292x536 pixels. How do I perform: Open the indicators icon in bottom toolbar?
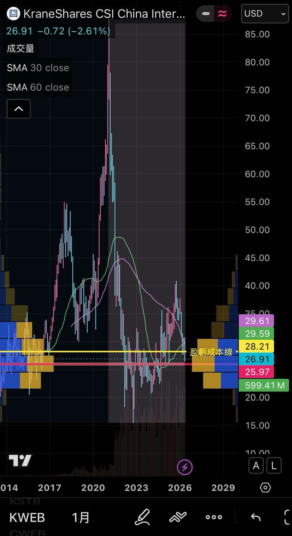178,517
